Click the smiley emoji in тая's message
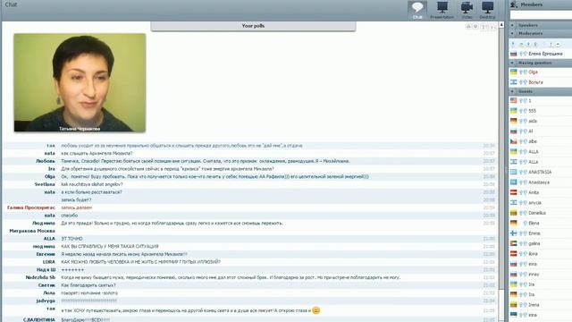 point(315,310)
